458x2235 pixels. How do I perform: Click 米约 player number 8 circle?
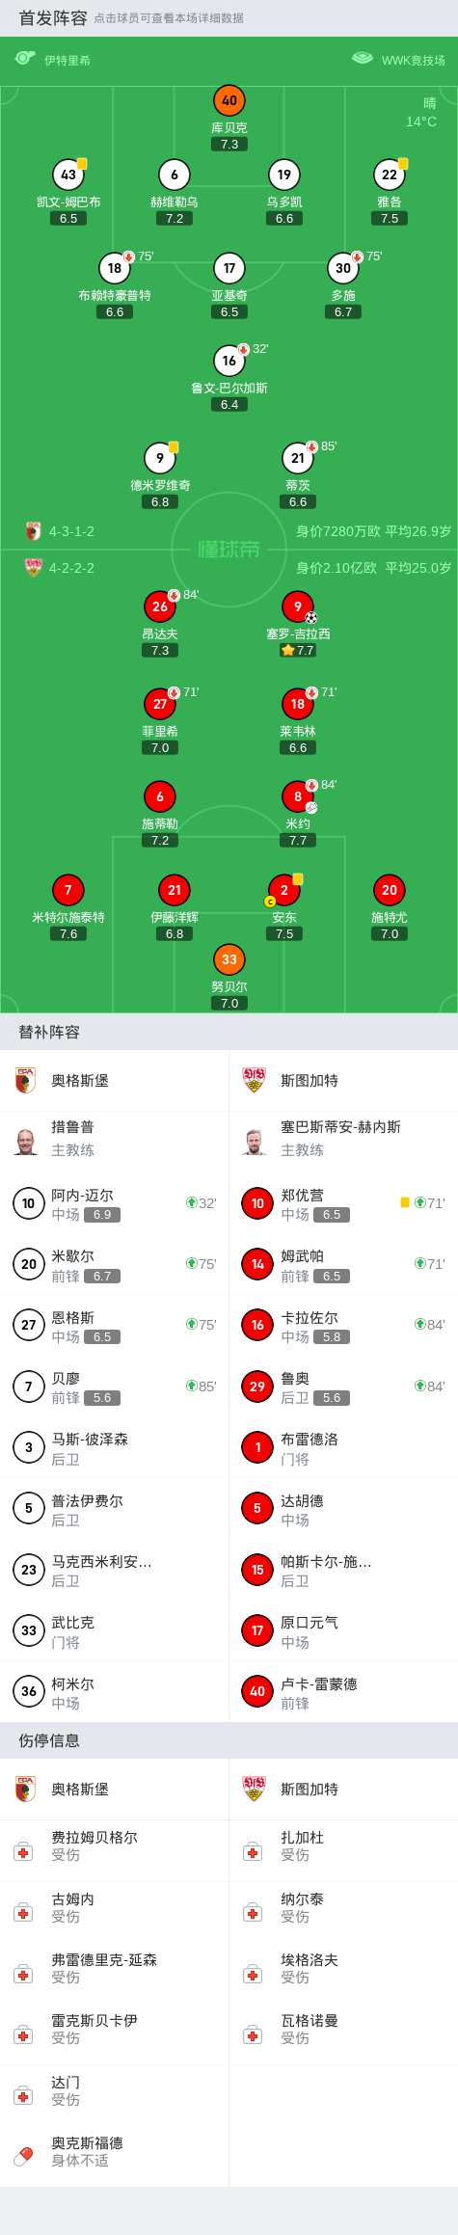[298, 796]
